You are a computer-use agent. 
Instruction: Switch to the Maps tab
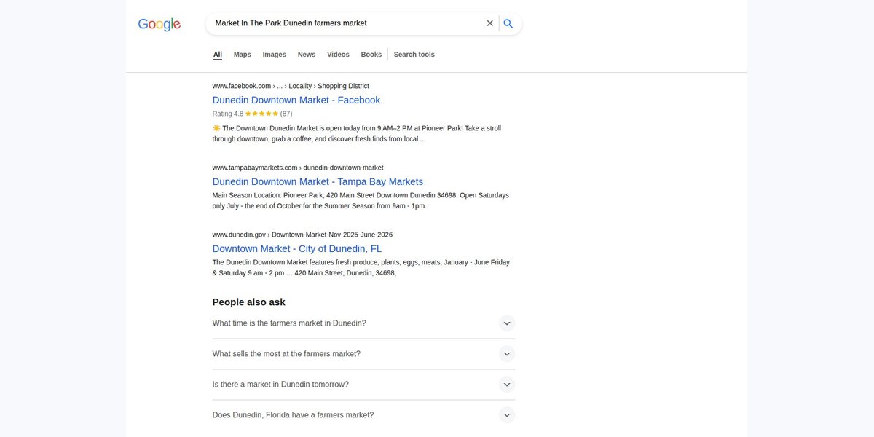click(243, 55)
